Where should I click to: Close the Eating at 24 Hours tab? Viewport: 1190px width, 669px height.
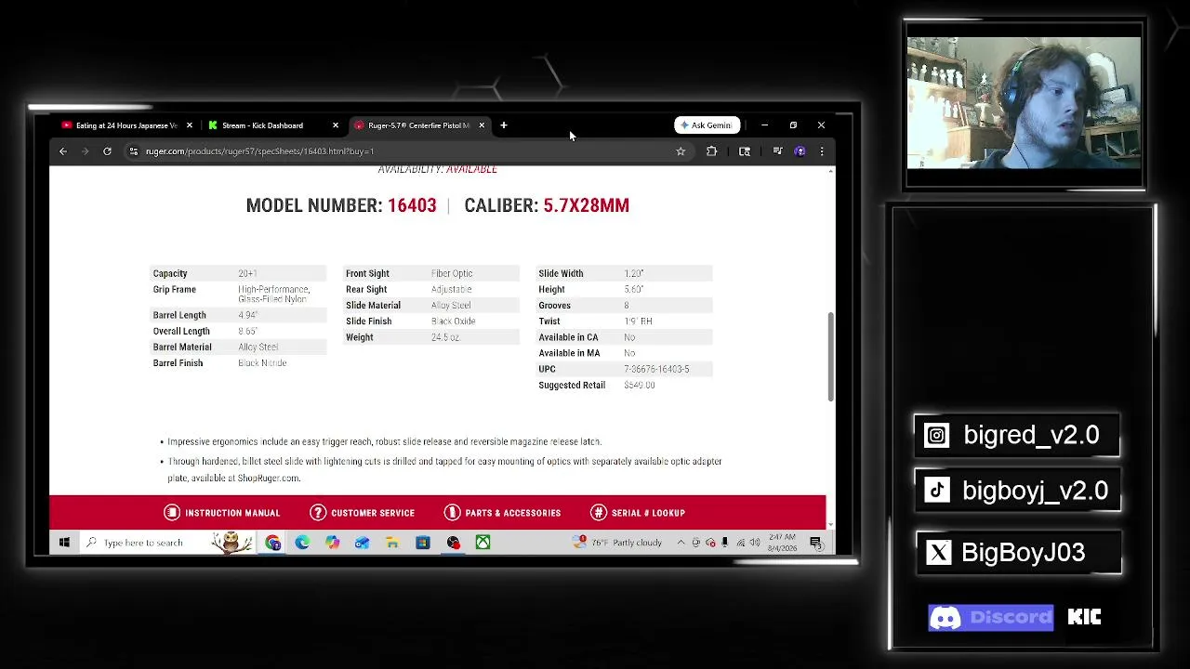coord(190,125)
